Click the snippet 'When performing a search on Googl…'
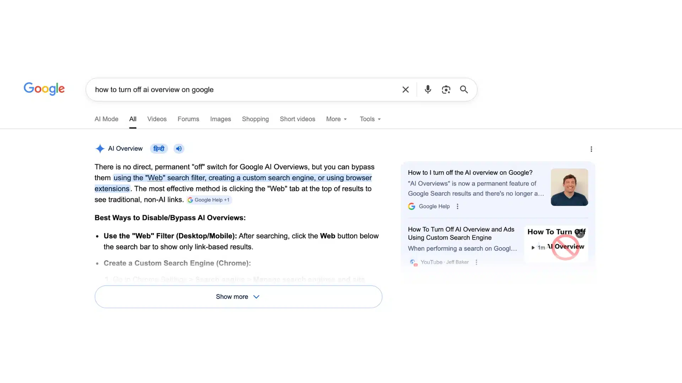This screenshot has height=383, width=682. [462, 249]
